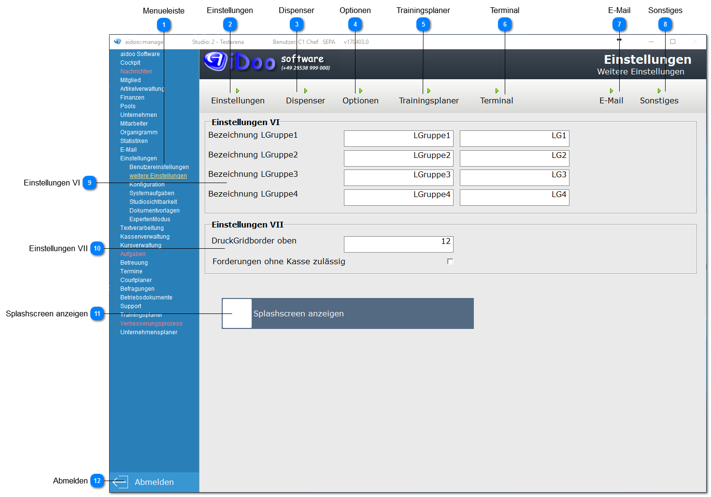Image resolution: width=711 pixels, height=497 pixels.
Task: Click the green arrow above Sonstiges
Action: tap(659, 91)
